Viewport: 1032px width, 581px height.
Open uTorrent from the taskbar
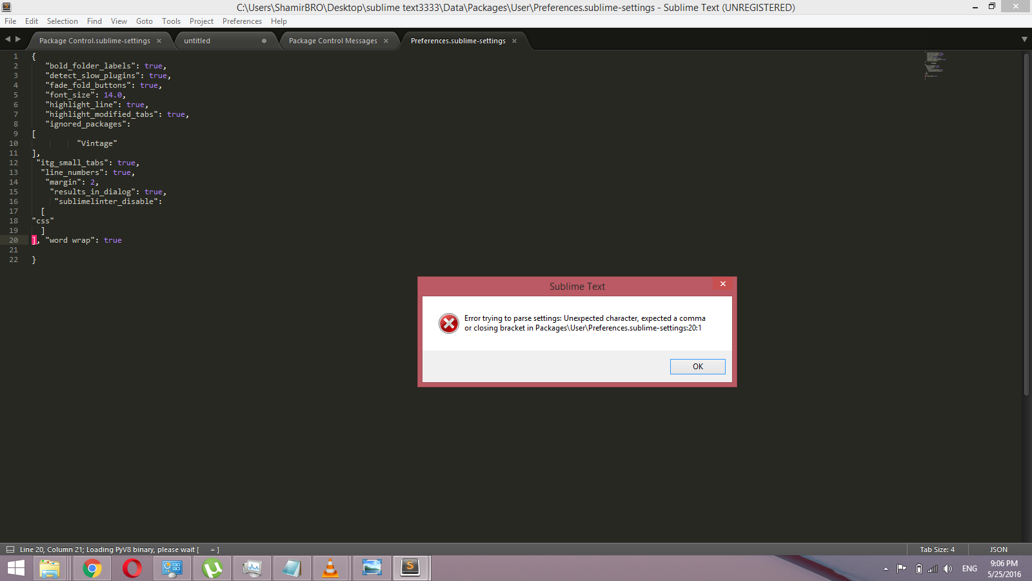pyautogui.click(x=212, y=568)
